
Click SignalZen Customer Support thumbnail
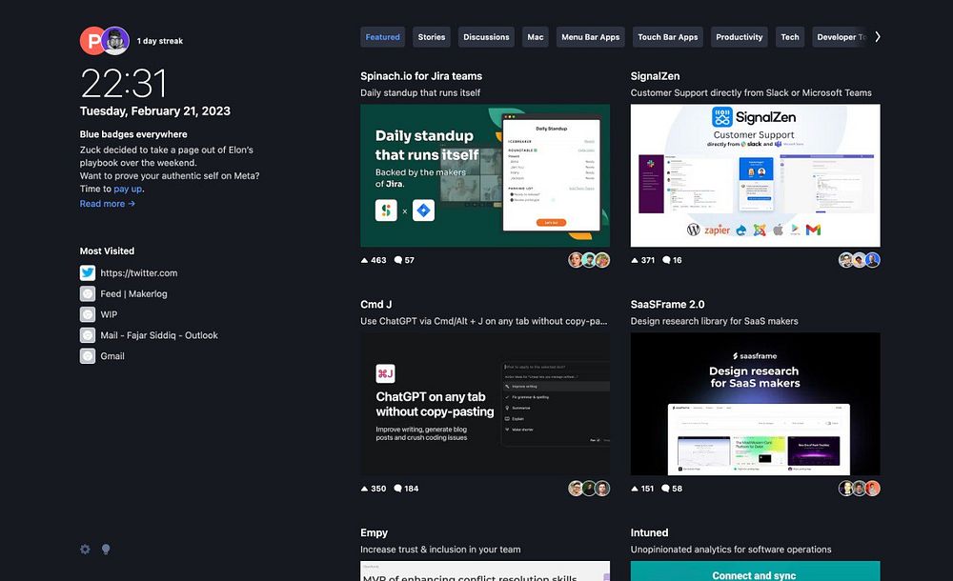pos(756,175)
